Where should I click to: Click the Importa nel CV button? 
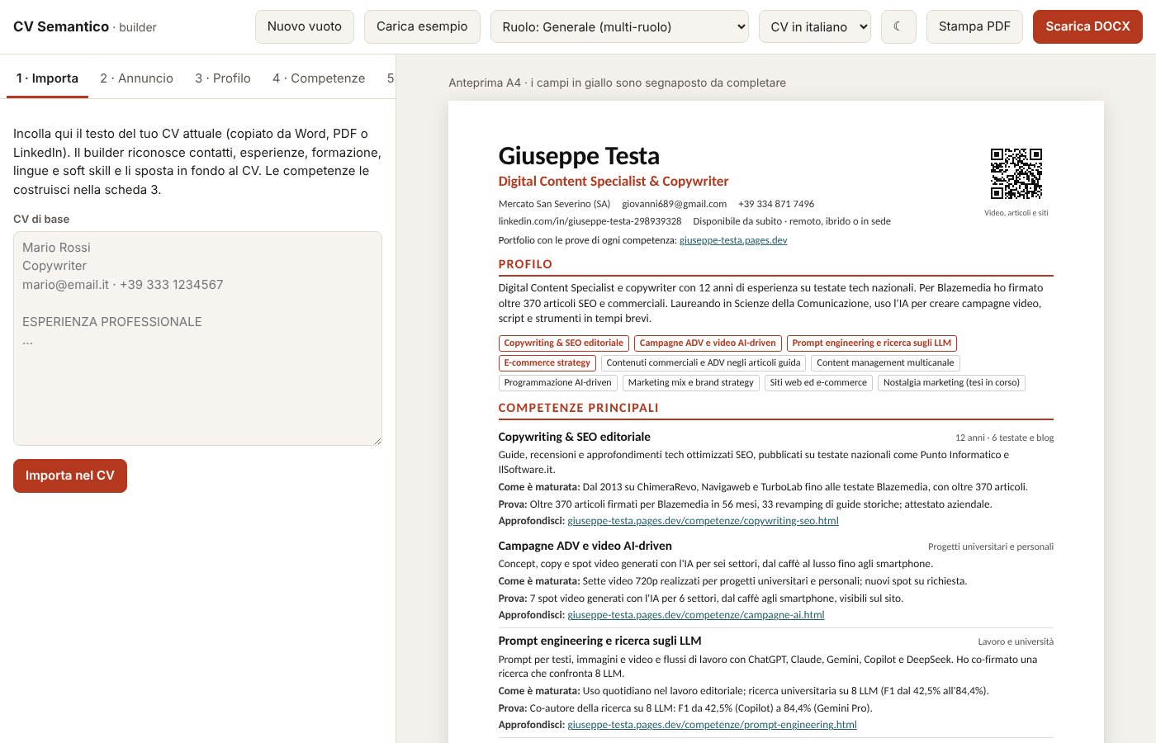click(x=70, y=476)
